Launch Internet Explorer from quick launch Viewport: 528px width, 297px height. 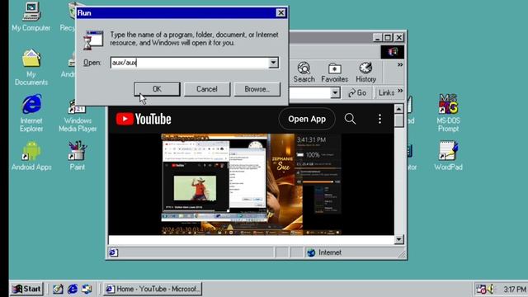[73, 289]
